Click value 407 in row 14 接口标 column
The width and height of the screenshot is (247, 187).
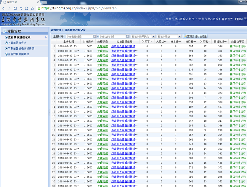click(x=191, y=107)
